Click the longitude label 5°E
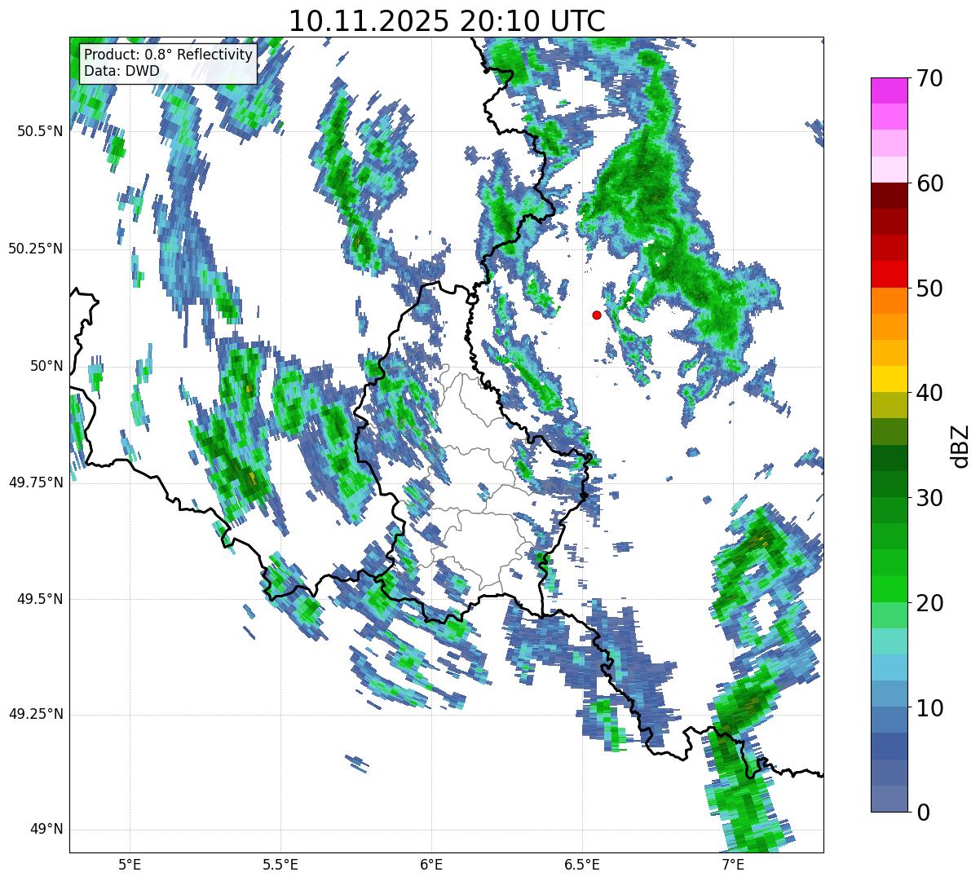The width and height of the screenshot is (980, 881). (130, 864)
